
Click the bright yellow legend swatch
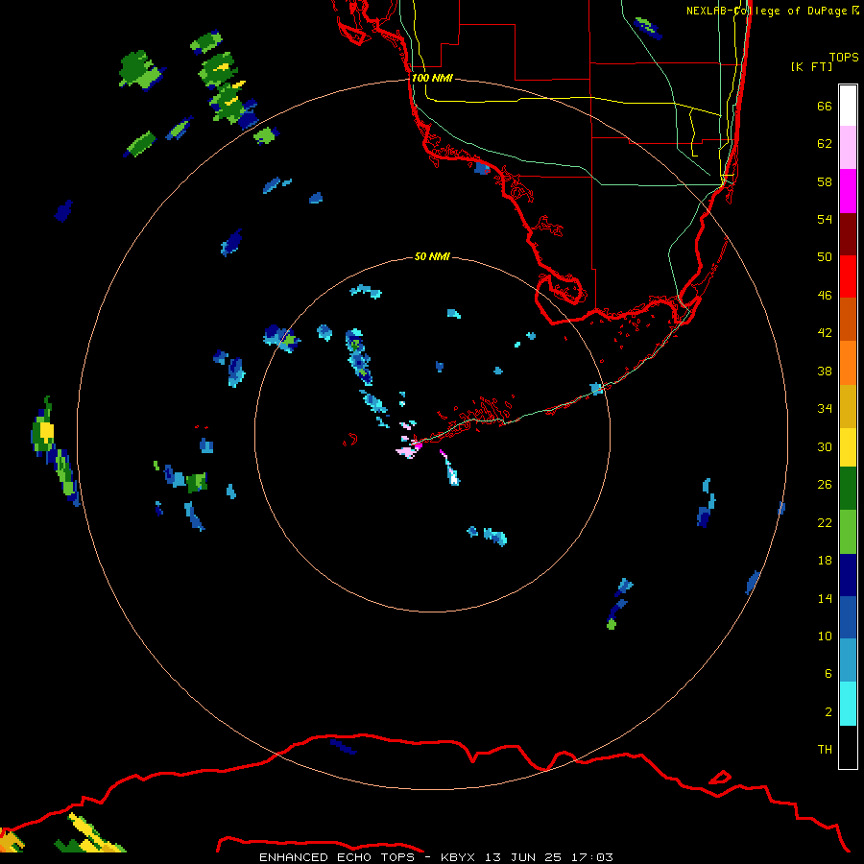tap(848, 446)
